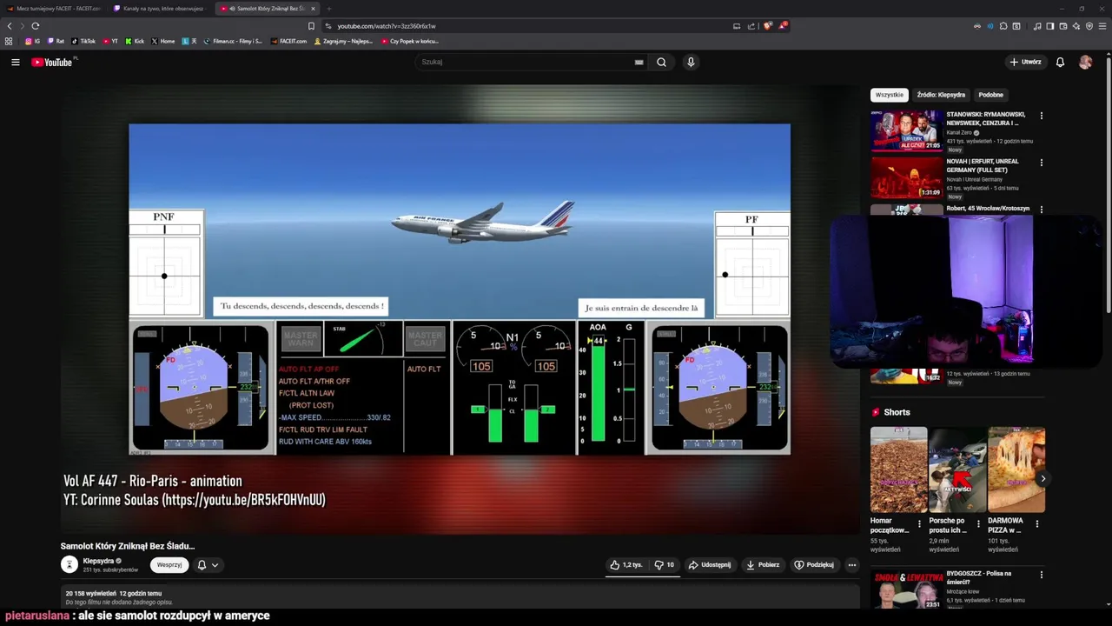The image size is (1112, 626).
Task: Open Brave VPN shield icon in toolbar
Action: coord(1089,26)
